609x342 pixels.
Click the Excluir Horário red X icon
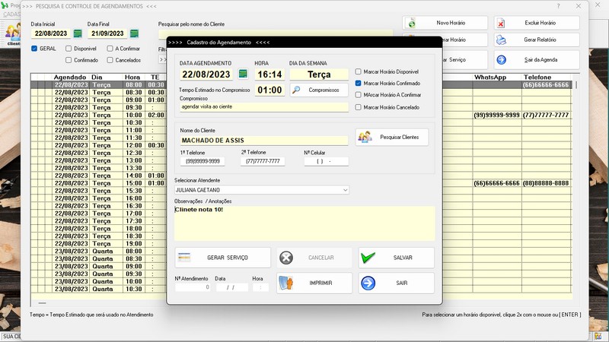click(501, 24)
